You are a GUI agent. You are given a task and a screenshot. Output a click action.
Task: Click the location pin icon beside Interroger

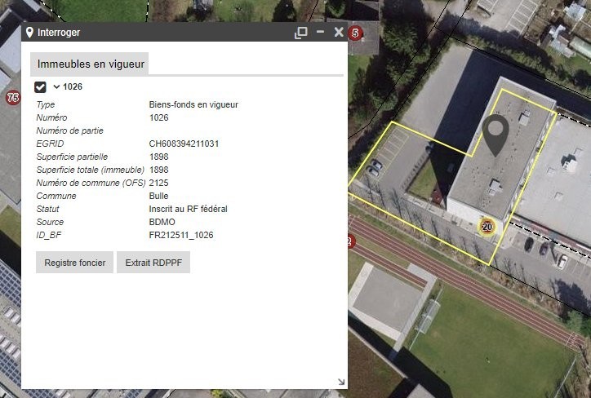[30, 33]
